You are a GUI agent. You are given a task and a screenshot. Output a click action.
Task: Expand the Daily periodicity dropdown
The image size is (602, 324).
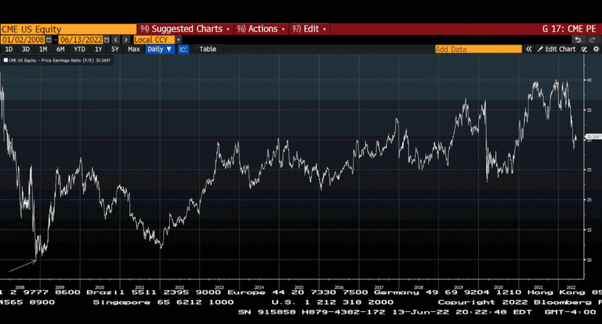click(x=159, y=49)
